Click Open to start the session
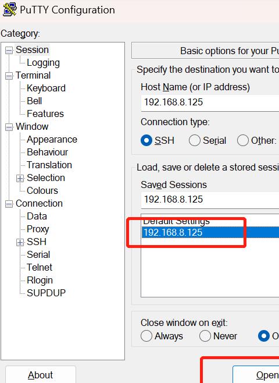 256,375
